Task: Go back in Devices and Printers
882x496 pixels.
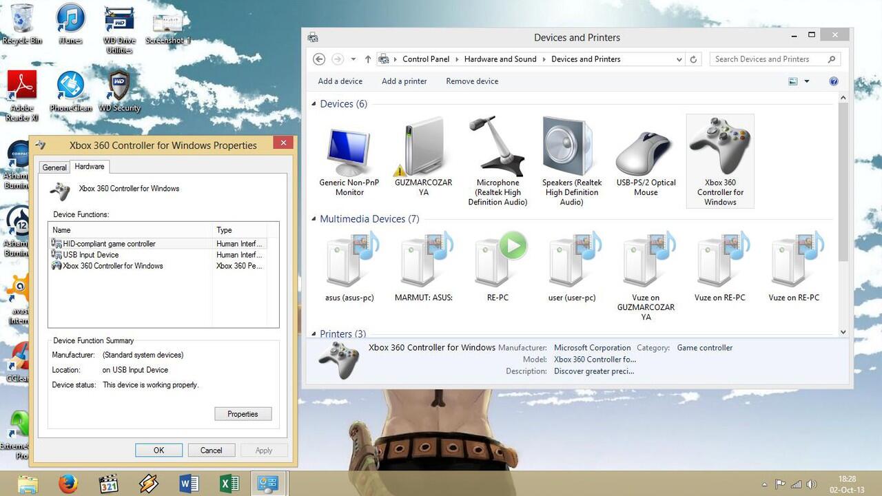Action: [x=319, y=59]
